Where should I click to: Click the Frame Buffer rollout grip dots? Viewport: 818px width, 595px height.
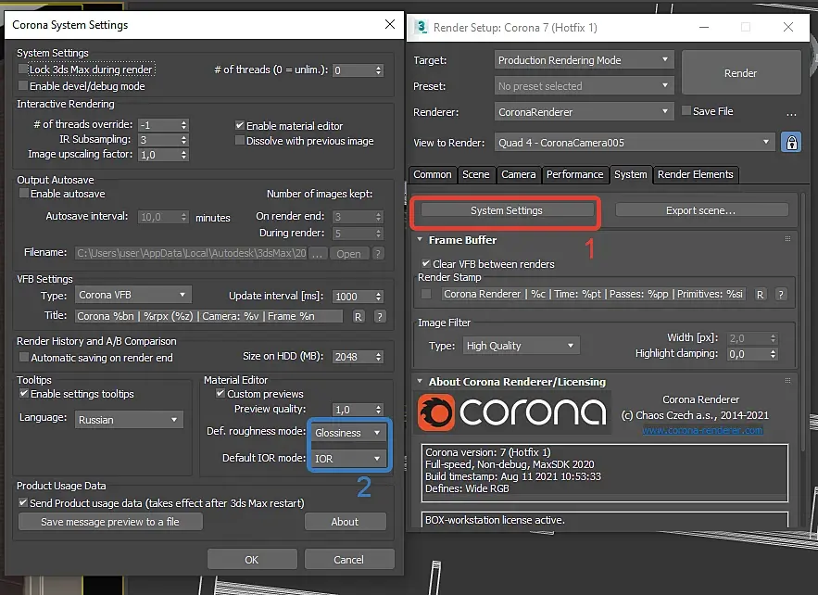[787, 239]
